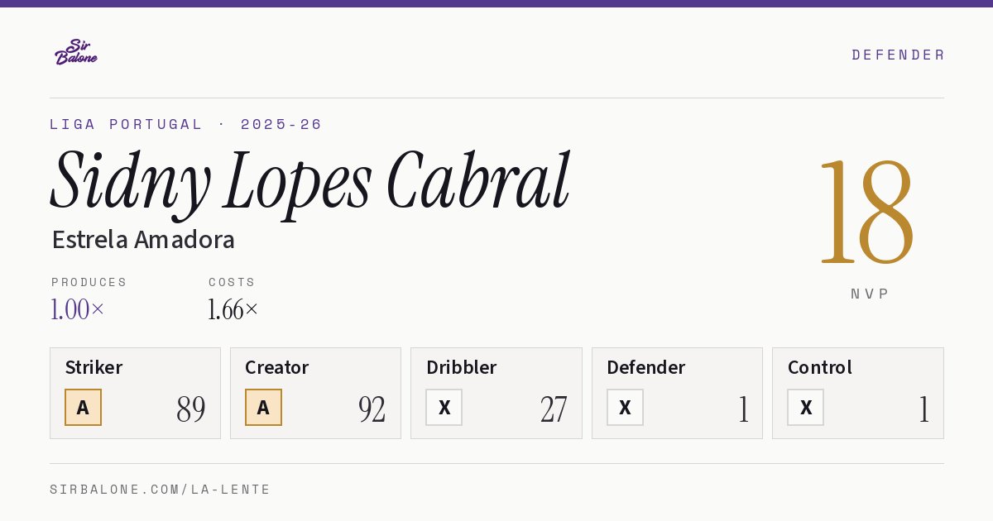Click the X grade badge for Dribbler
Viewport: 993px width, 521px height.
click(x=444, y=407)
